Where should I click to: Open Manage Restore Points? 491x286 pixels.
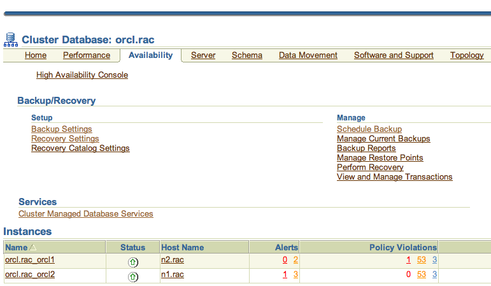380,157
